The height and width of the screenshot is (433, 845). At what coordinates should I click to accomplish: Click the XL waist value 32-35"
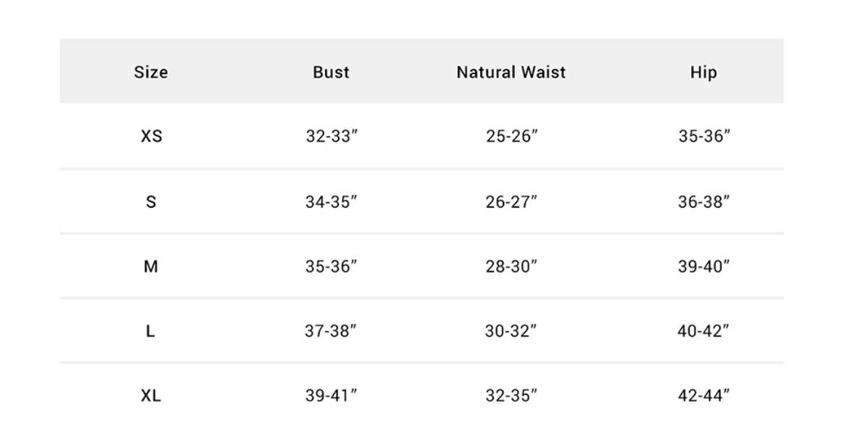[511, 396]
